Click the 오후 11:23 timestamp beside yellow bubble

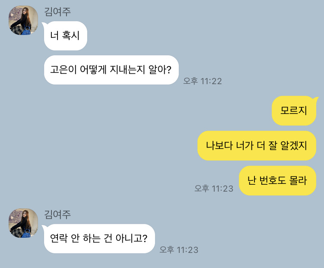tap(214, 188)
